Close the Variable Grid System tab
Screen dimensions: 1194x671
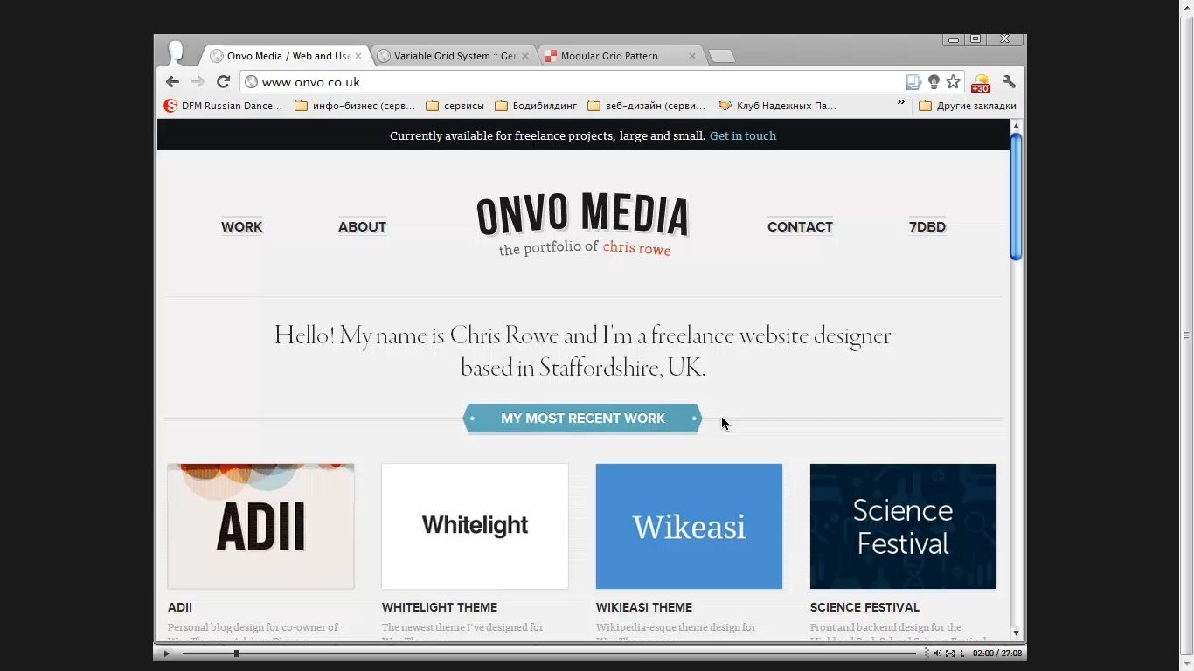(525, 56)
